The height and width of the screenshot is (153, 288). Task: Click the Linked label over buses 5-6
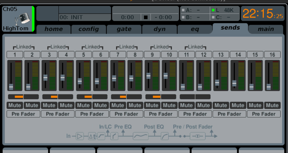pos(92,47)
